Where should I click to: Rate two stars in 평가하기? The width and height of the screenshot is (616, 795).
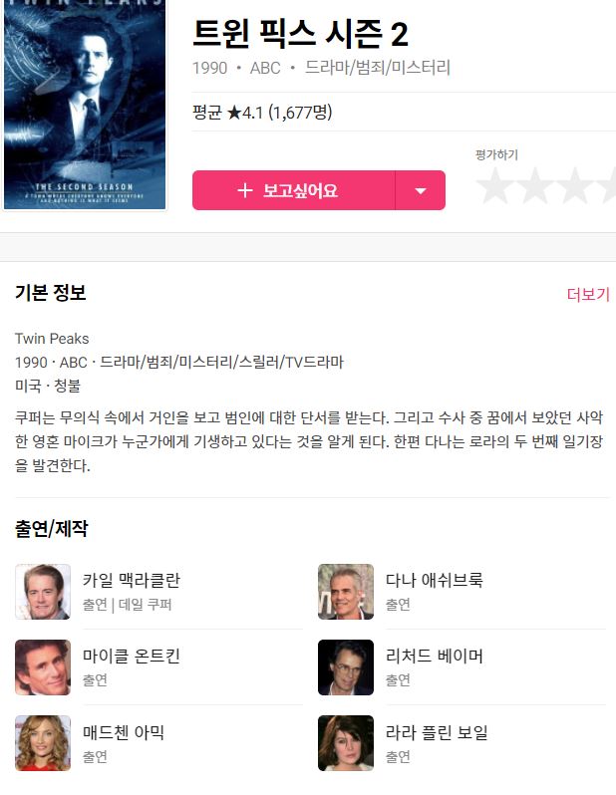pyautogui.click(x=535, y=186)
